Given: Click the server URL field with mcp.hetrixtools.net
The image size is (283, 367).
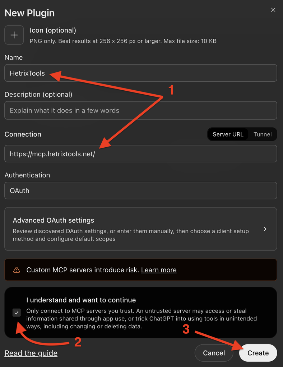Looking at the screenshot, I should pyautogui.click(x=141, y=154).
